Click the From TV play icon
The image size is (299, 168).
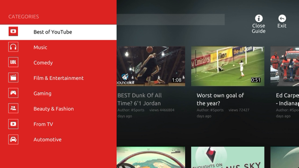[13, 124]
